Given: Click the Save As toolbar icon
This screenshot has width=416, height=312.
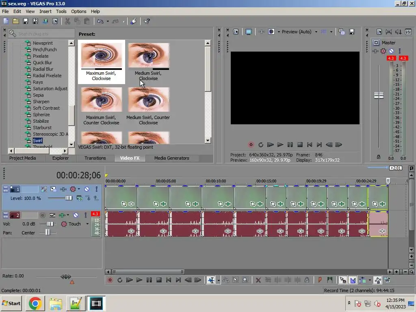Looking at the screenshot, I should (x=35, y=21).
